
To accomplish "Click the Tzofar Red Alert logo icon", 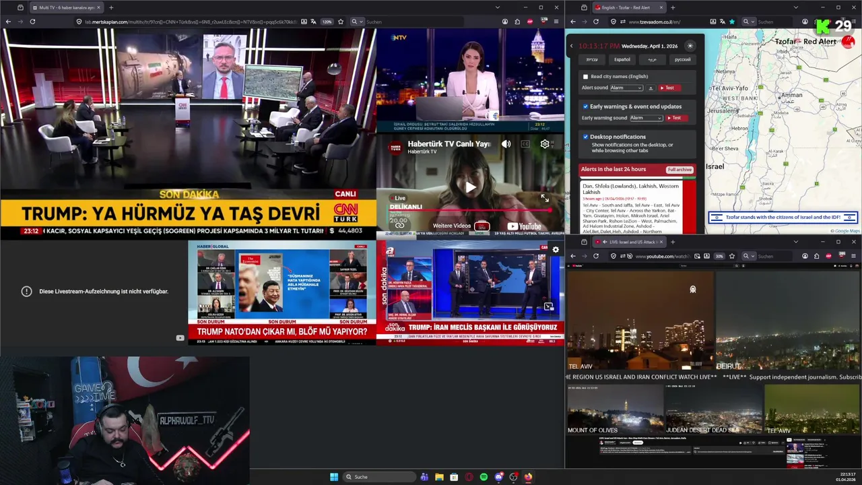I will pyautogui.click(x=848, y=41).
